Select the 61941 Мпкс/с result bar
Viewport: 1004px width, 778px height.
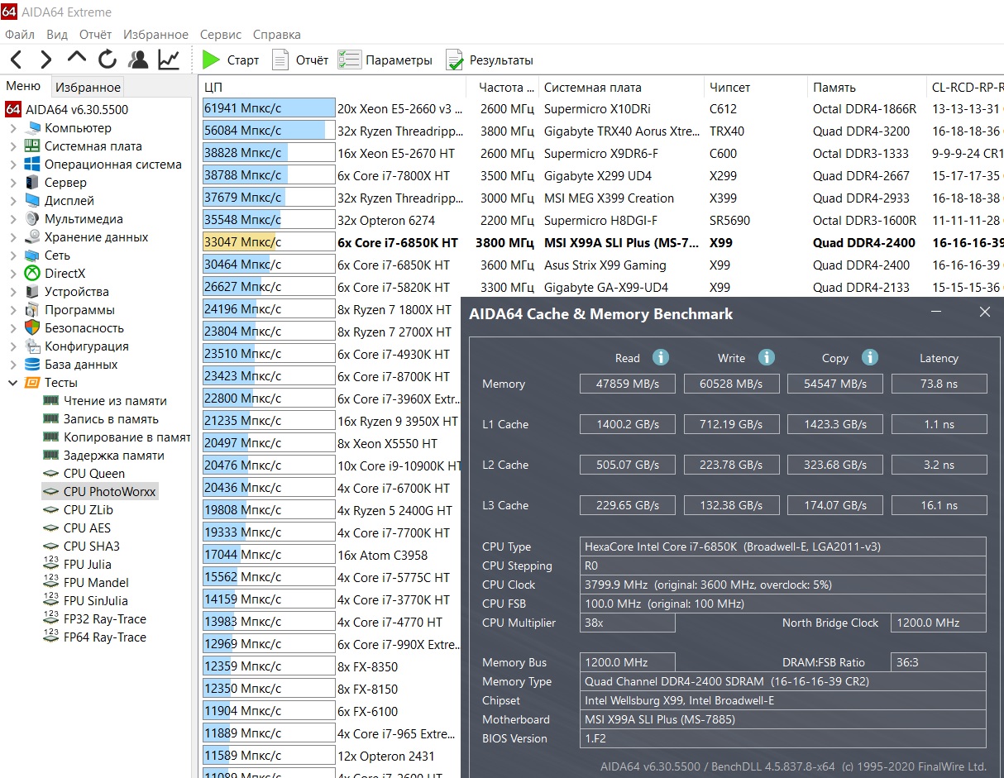pos(269,108)
